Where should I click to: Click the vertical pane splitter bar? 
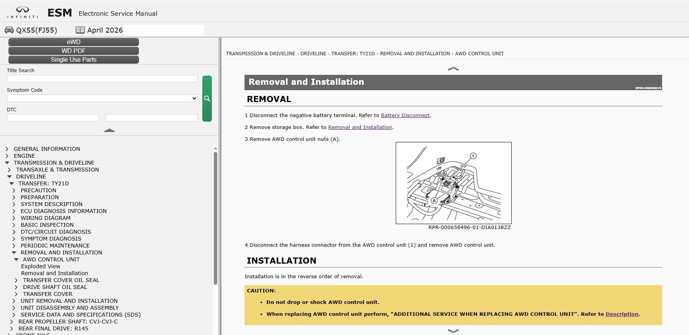[x=220, y=186]
